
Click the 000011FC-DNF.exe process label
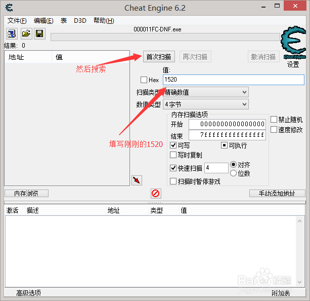coord(158,29)
